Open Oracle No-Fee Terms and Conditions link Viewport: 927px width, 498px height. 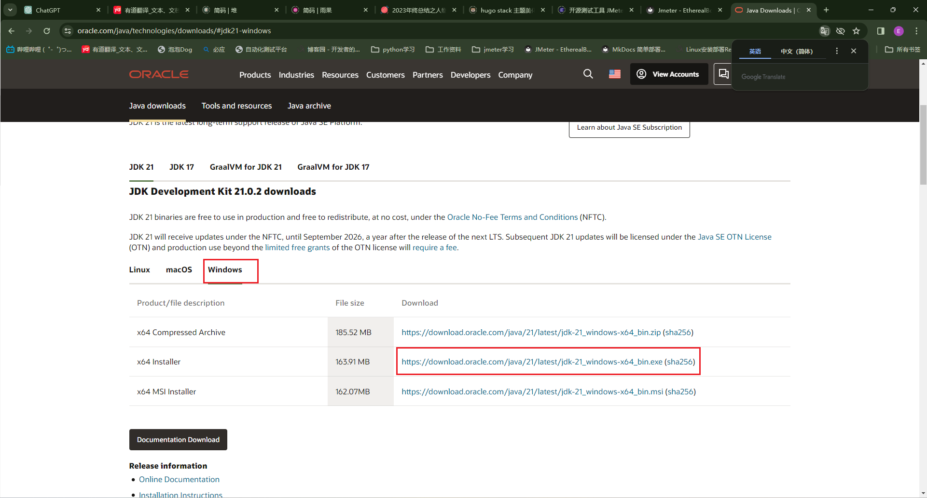pyautogui.click(x=512, y=217)
